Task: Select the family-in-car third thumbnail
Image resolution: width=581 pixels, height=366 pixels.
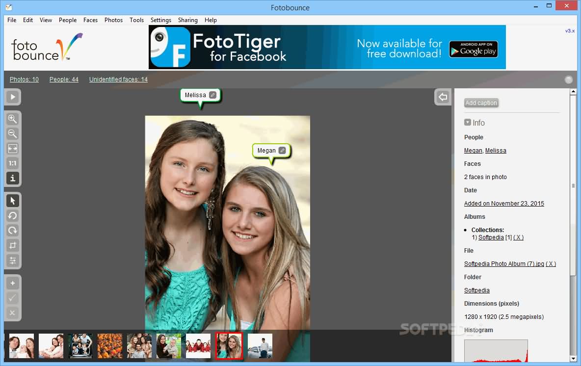Action: point(80,345)
